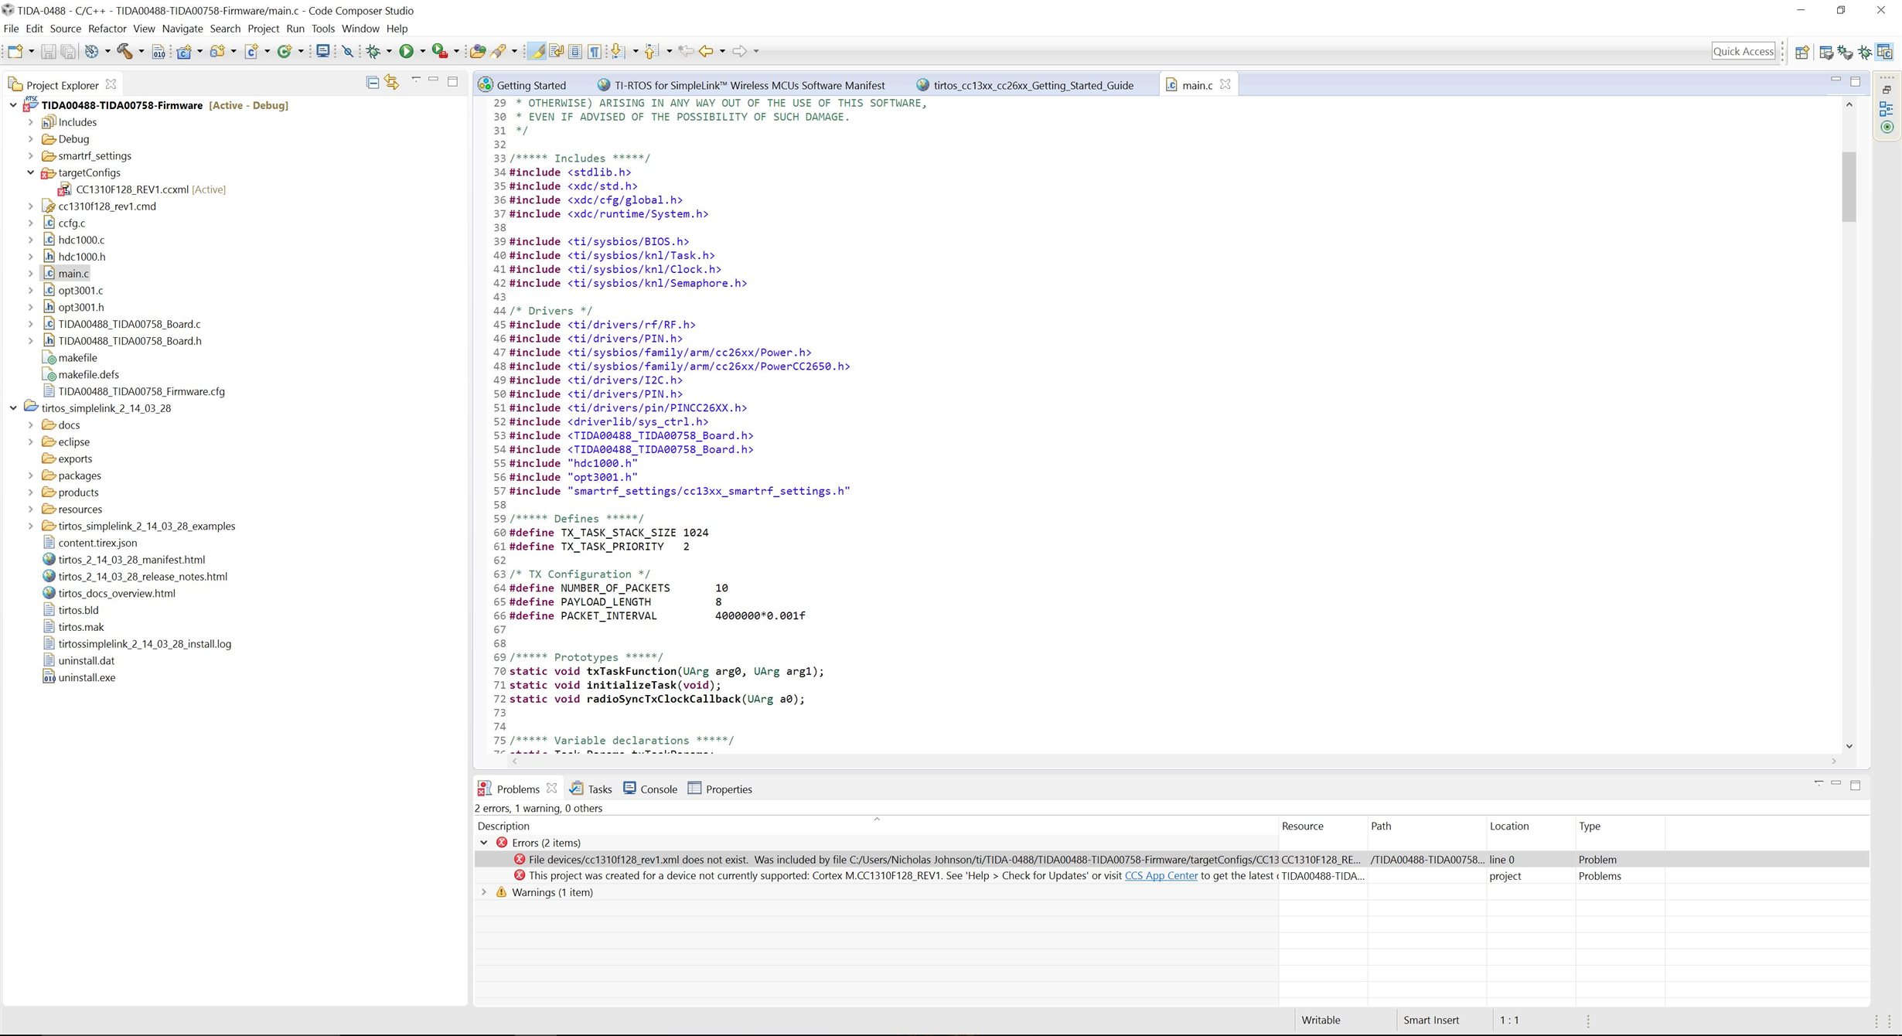Click the Next Annotation down-arrow icon
The image size is (1902, 1036).
(618, 51)
